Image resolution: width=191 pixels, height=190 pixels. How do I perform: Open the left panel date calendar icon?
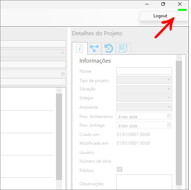tap(63, 74)
